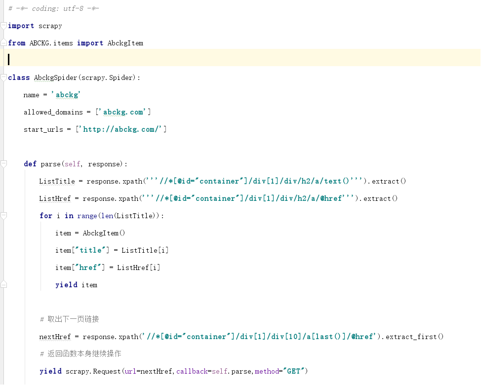Click the class keyword

[x=19, y=77]
